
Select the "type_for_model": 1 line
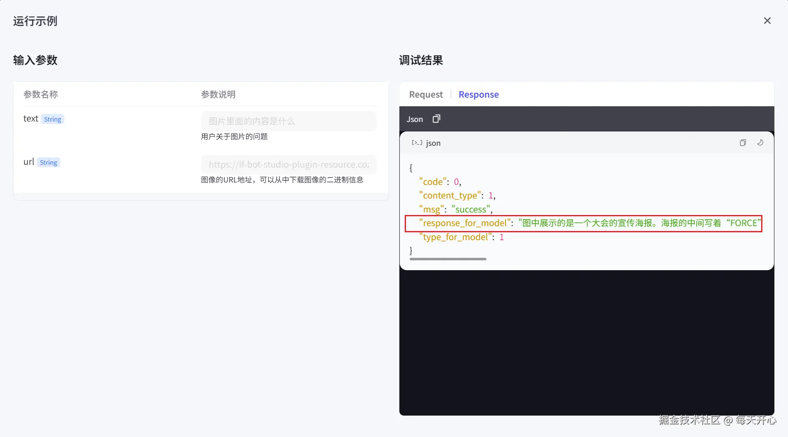click(x=461, y=237)
